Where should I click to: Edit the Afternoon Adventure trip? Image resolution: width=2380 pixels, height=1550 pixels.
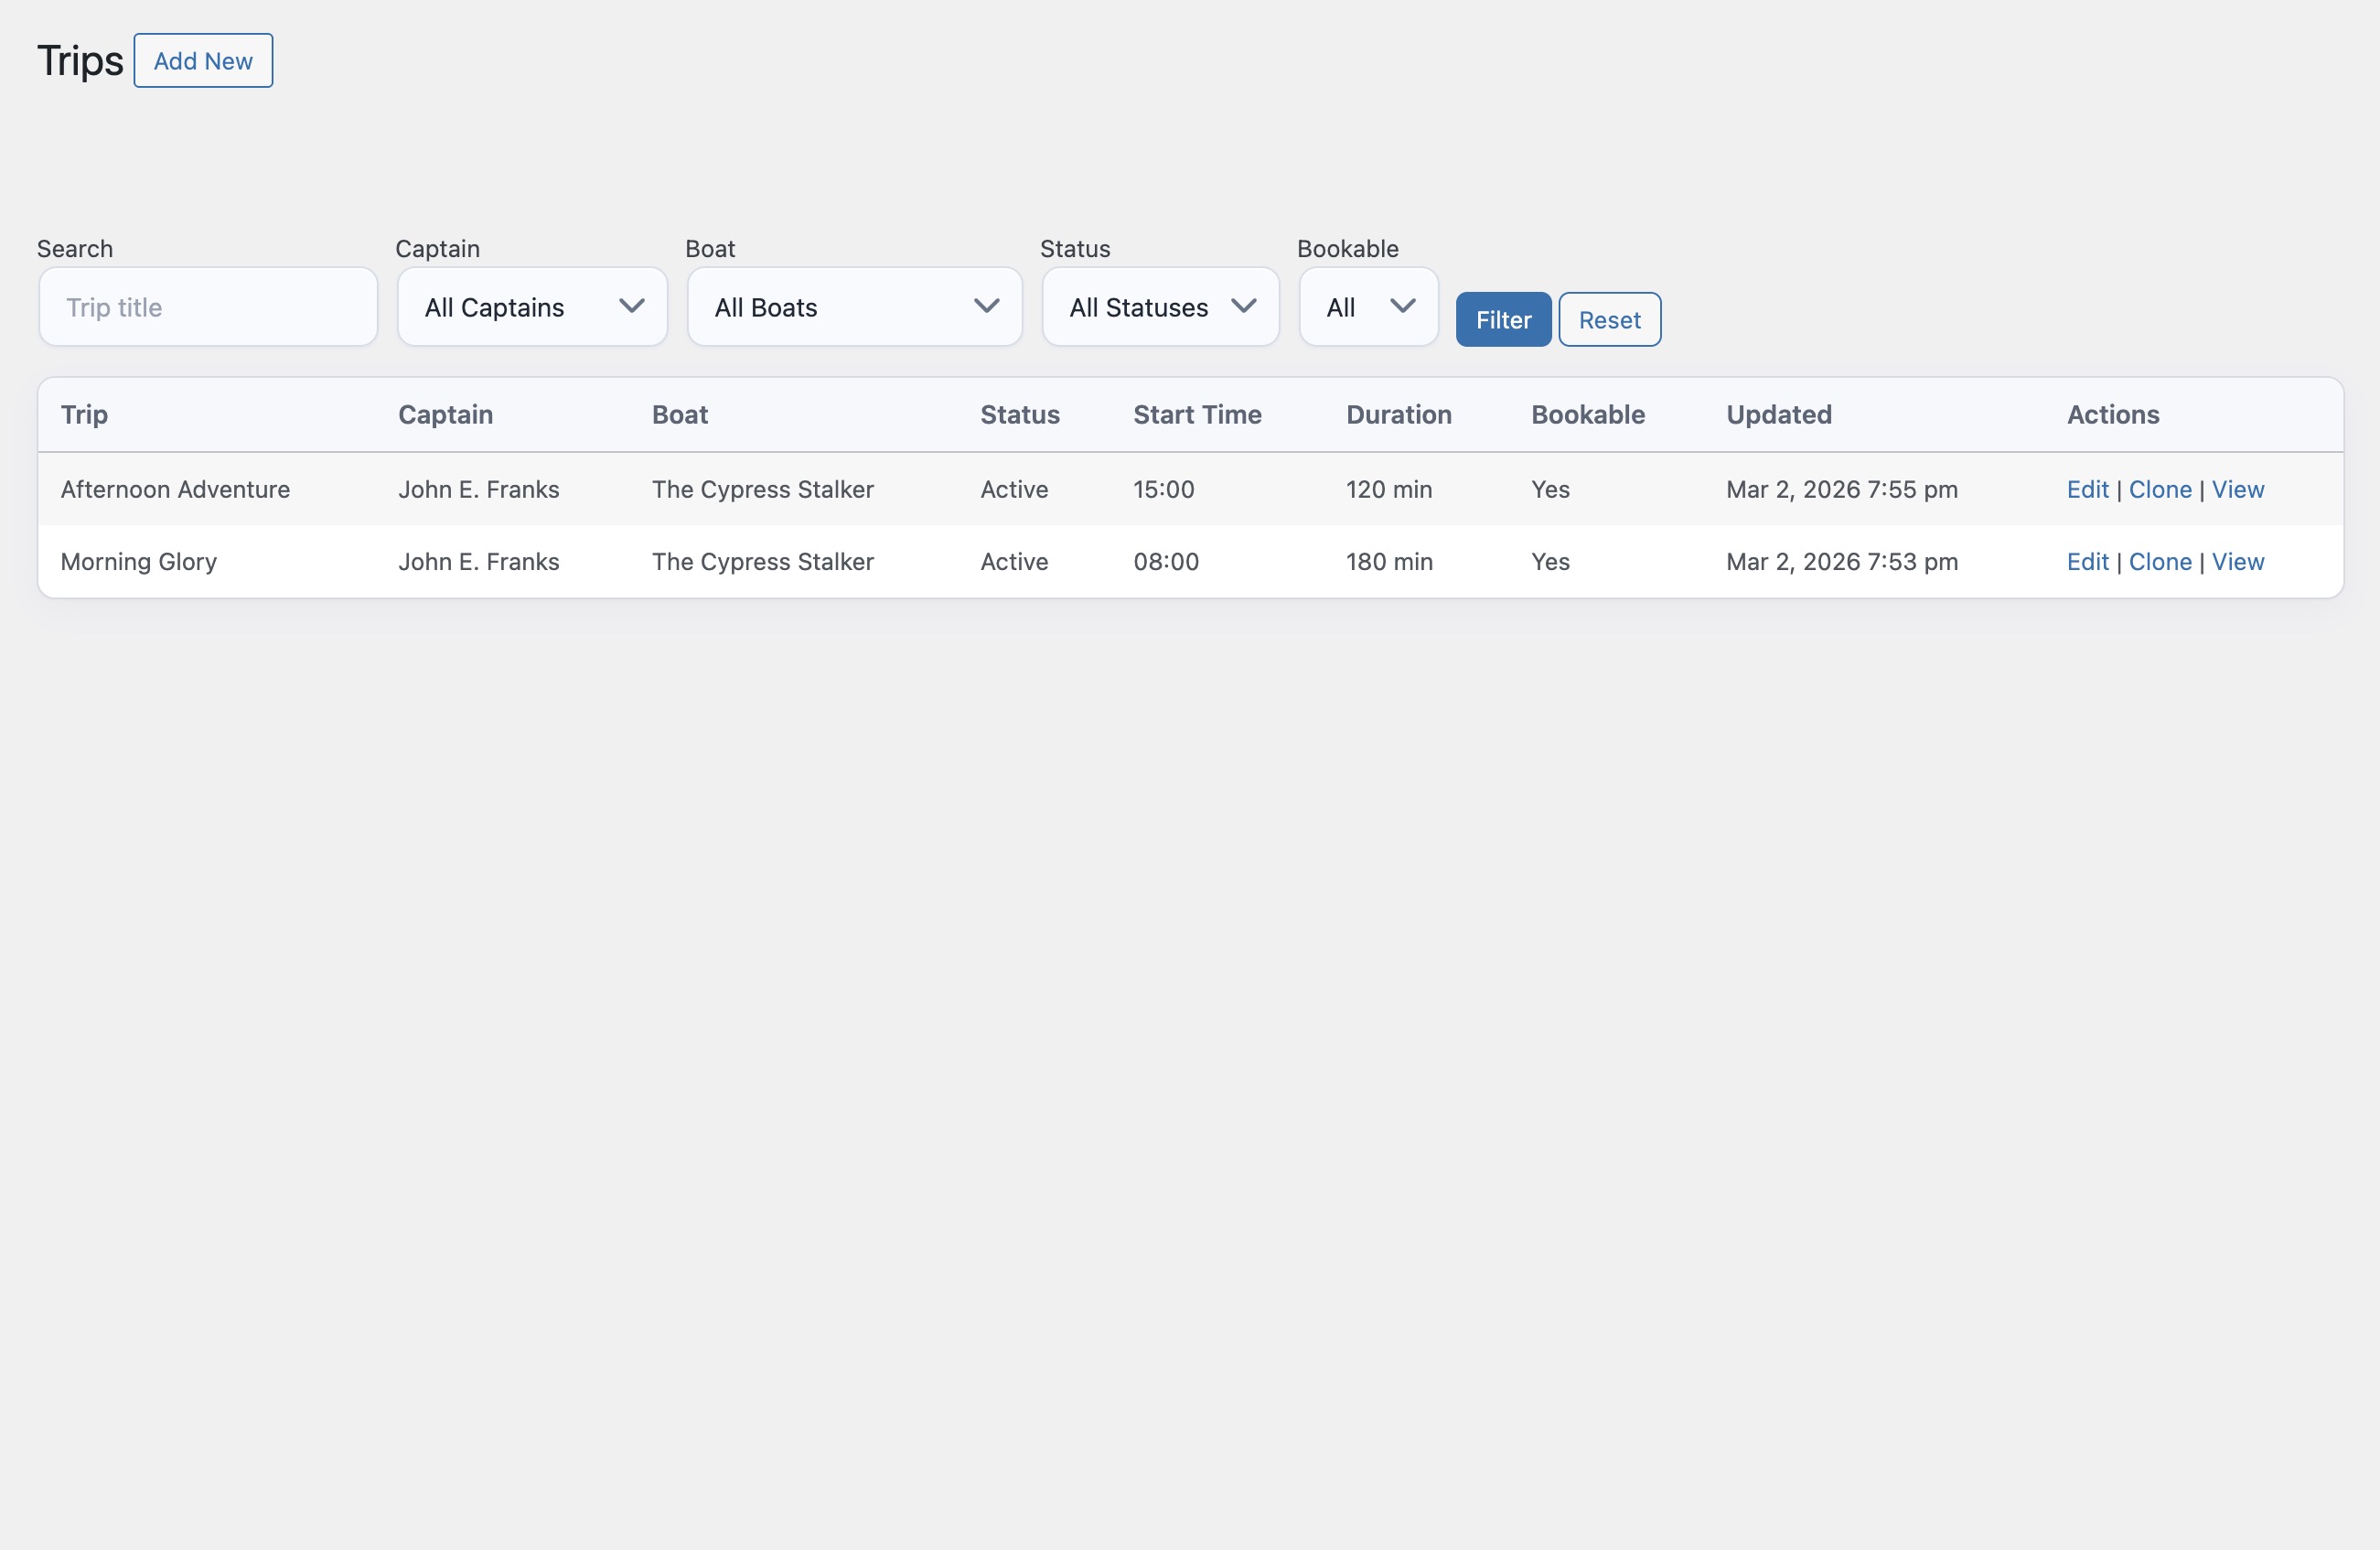(2086, 490)
